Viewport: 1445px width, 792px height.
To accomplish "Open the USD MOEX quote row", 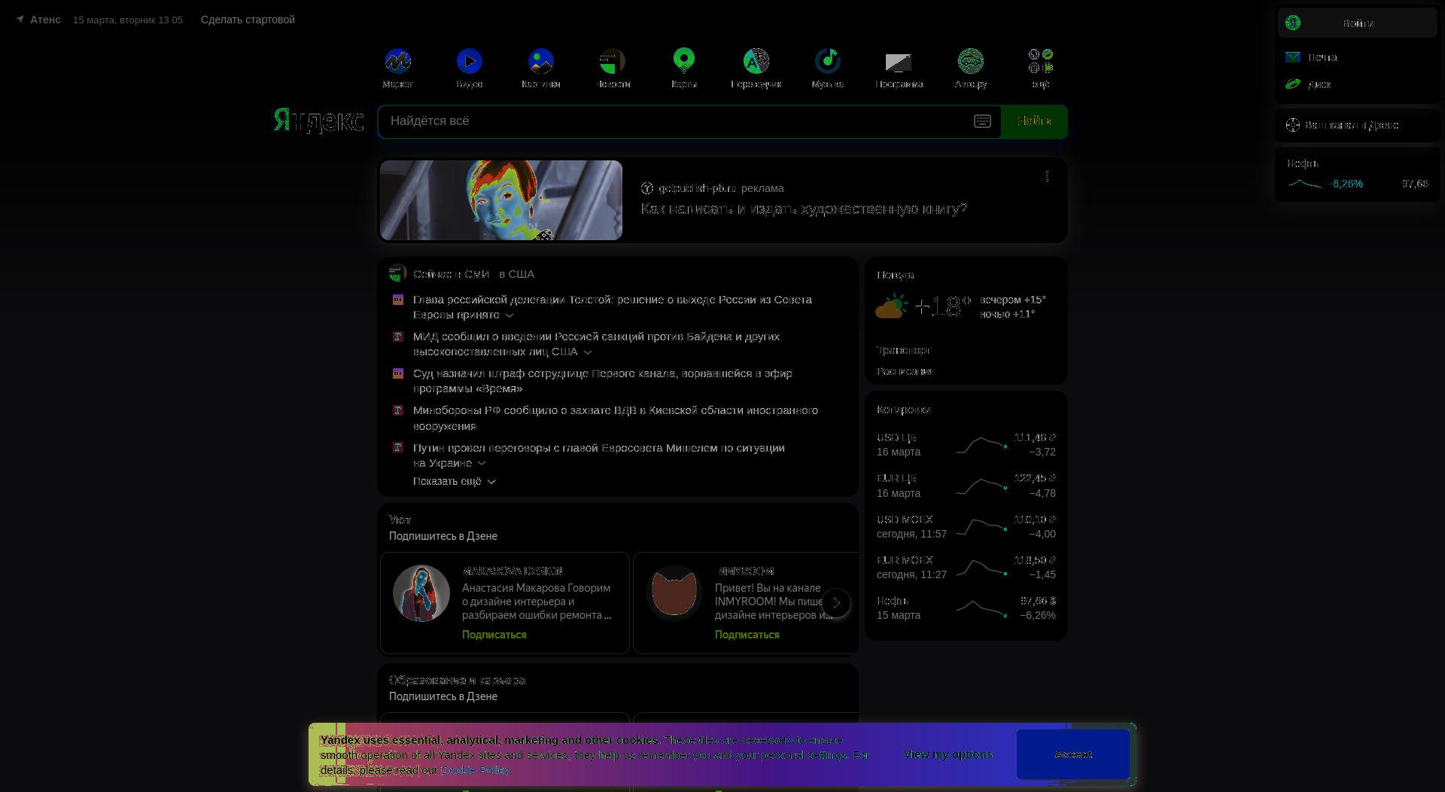I will [966, 527].
